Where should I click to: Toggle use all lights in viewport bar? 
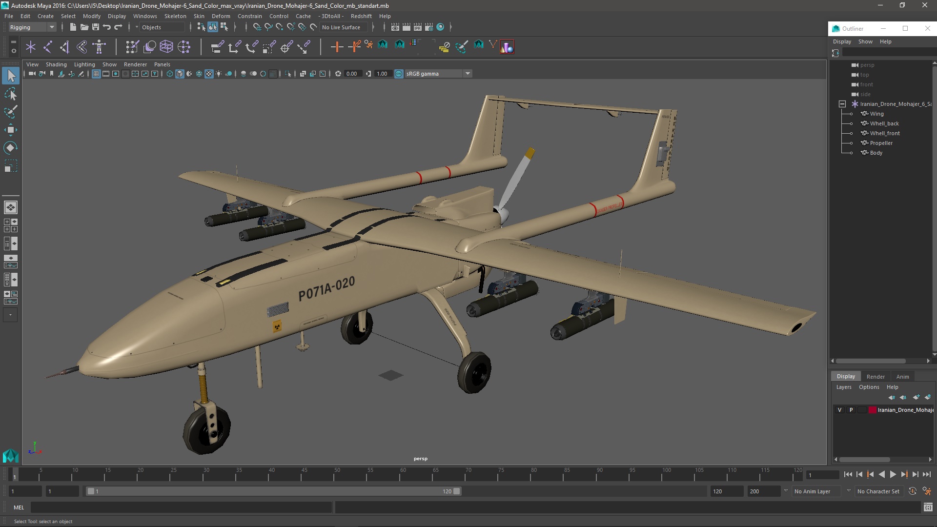click(x=219, y=74)
